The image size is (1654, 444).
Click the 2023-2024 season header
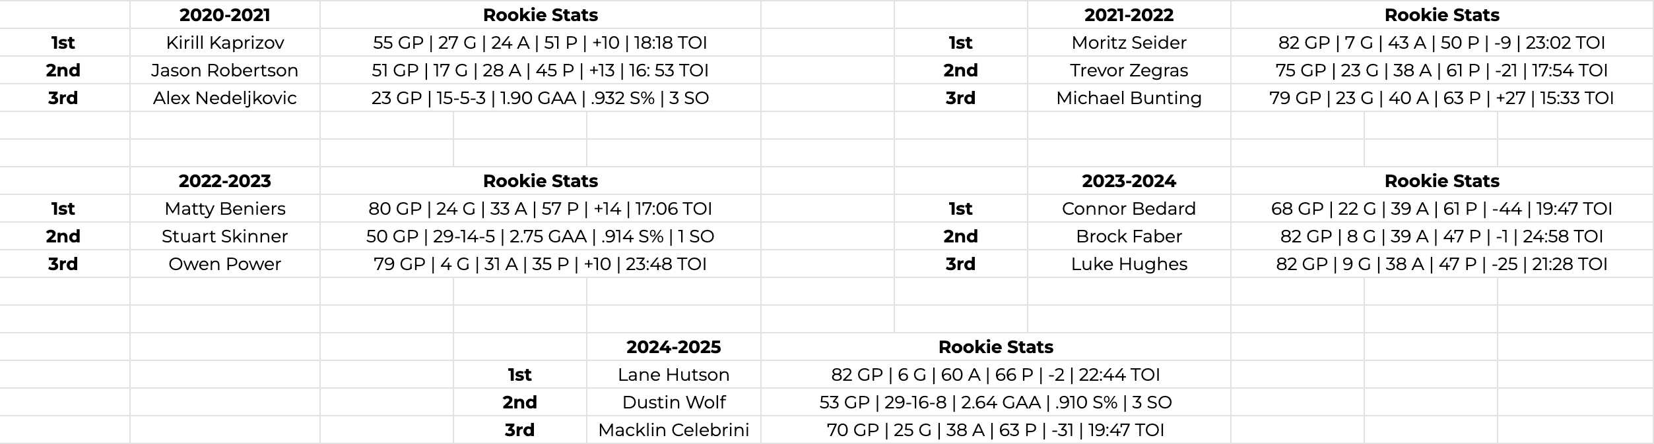(1129, 181)
